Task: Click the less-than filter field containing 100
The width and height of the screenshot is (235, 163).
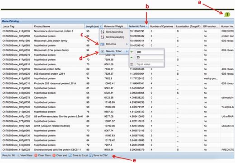Action: pyautogui.click(x=150, y=52)
